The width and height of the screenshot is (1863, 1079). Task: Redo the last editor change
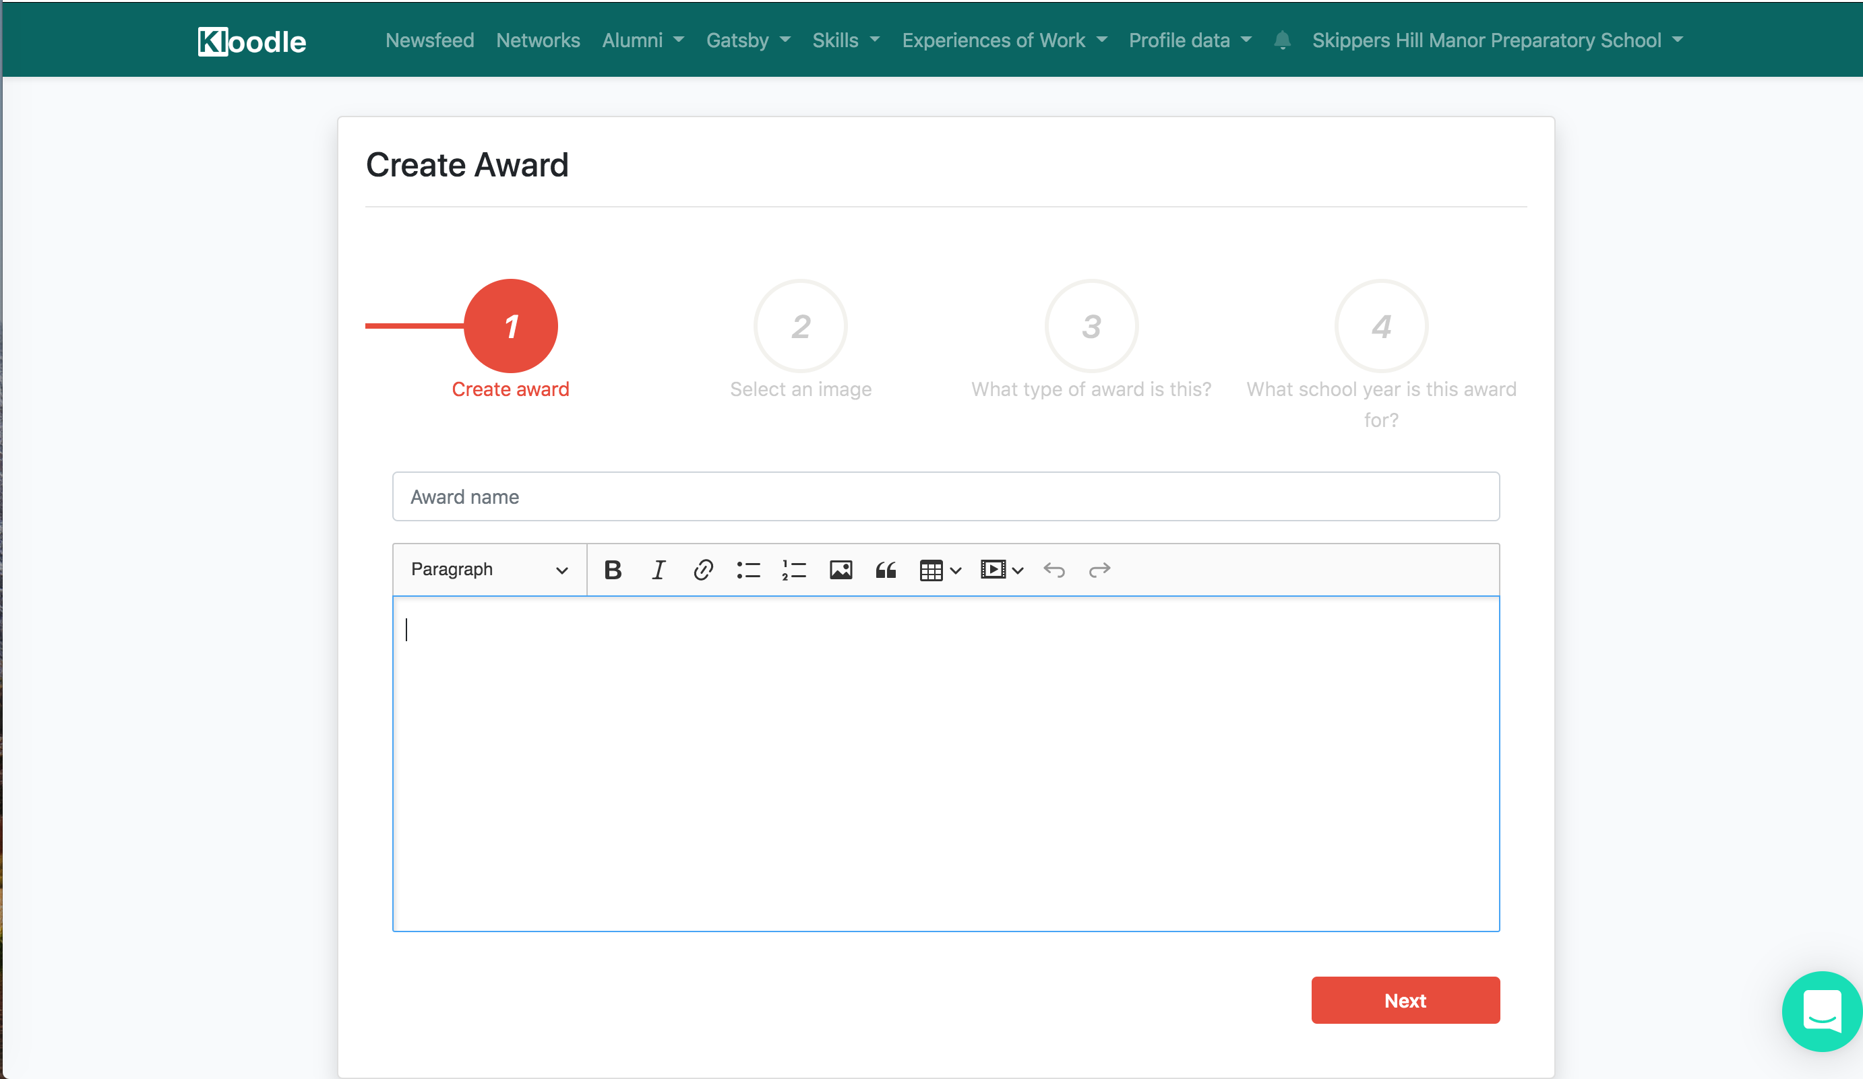1099,569
